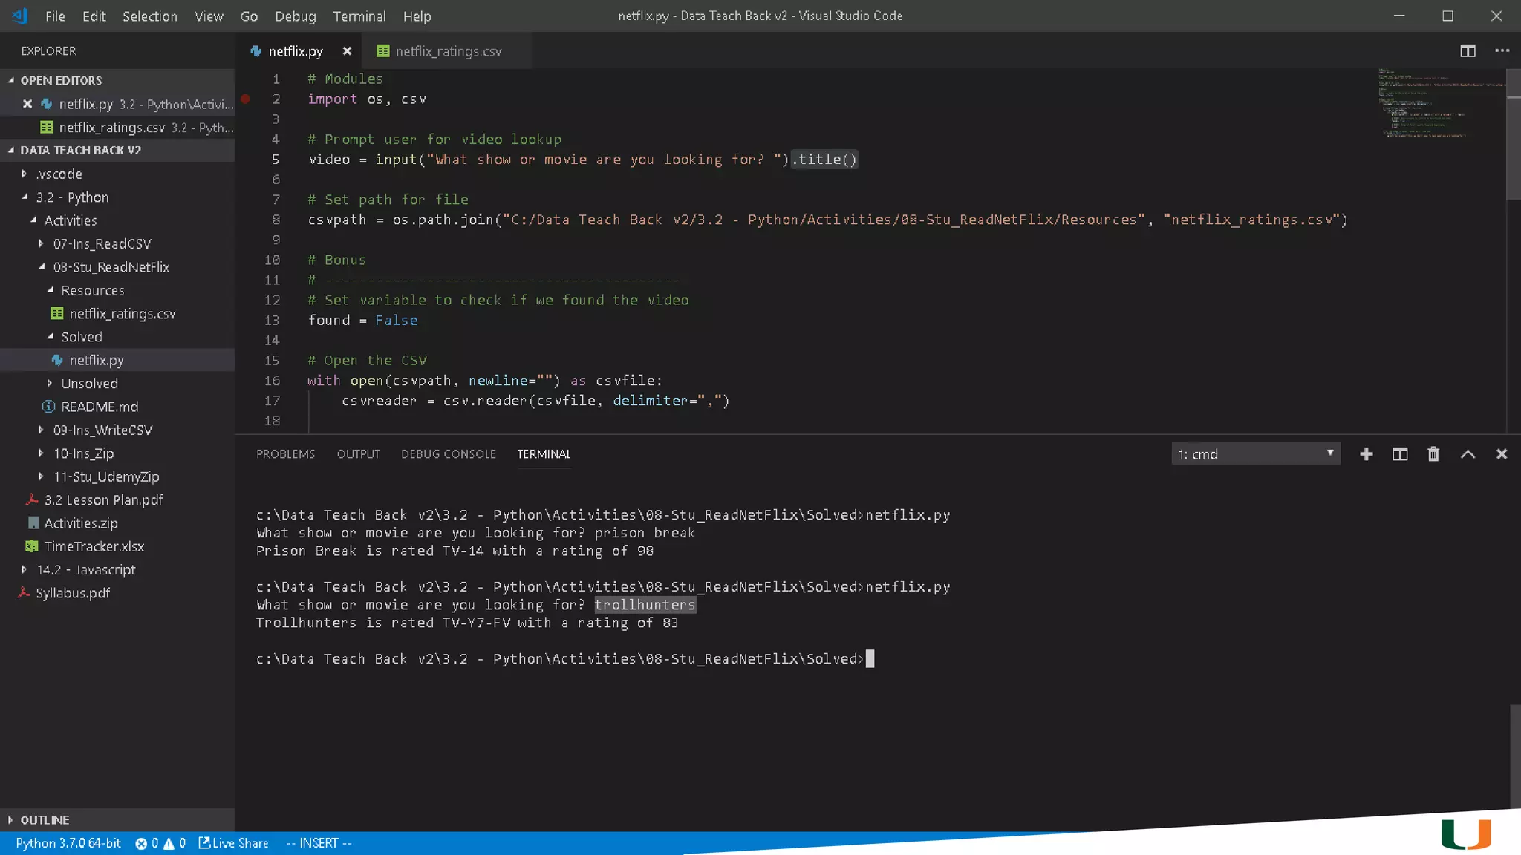Open the editor more actions ellipsis
1521x855 pixels.
1502,51
